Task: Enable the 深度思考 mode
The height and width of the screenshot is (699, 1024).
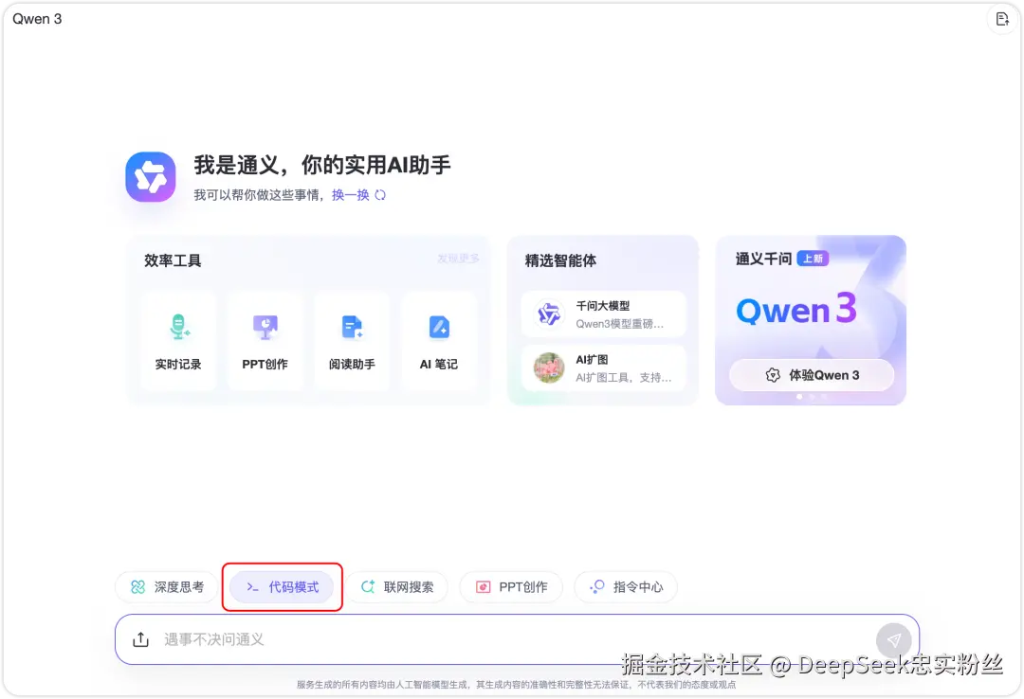Action: [165, 587]
